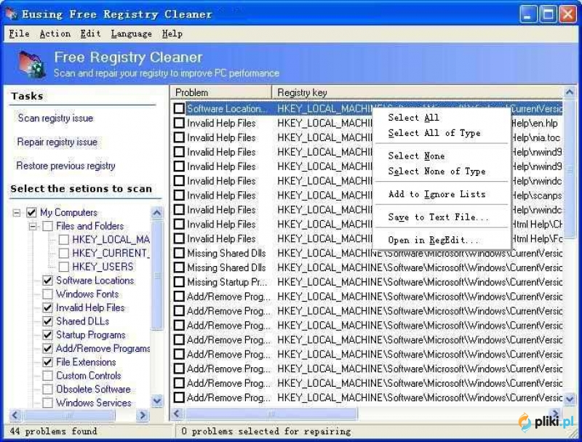The height and width of the screenshot is (442, 582).
Task: Click the 0 problems selected status text
Action: pos(266,431)
